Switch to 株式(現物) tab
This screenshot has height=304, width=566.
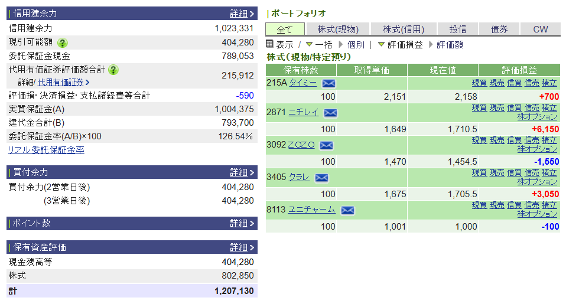coord(338,29)
